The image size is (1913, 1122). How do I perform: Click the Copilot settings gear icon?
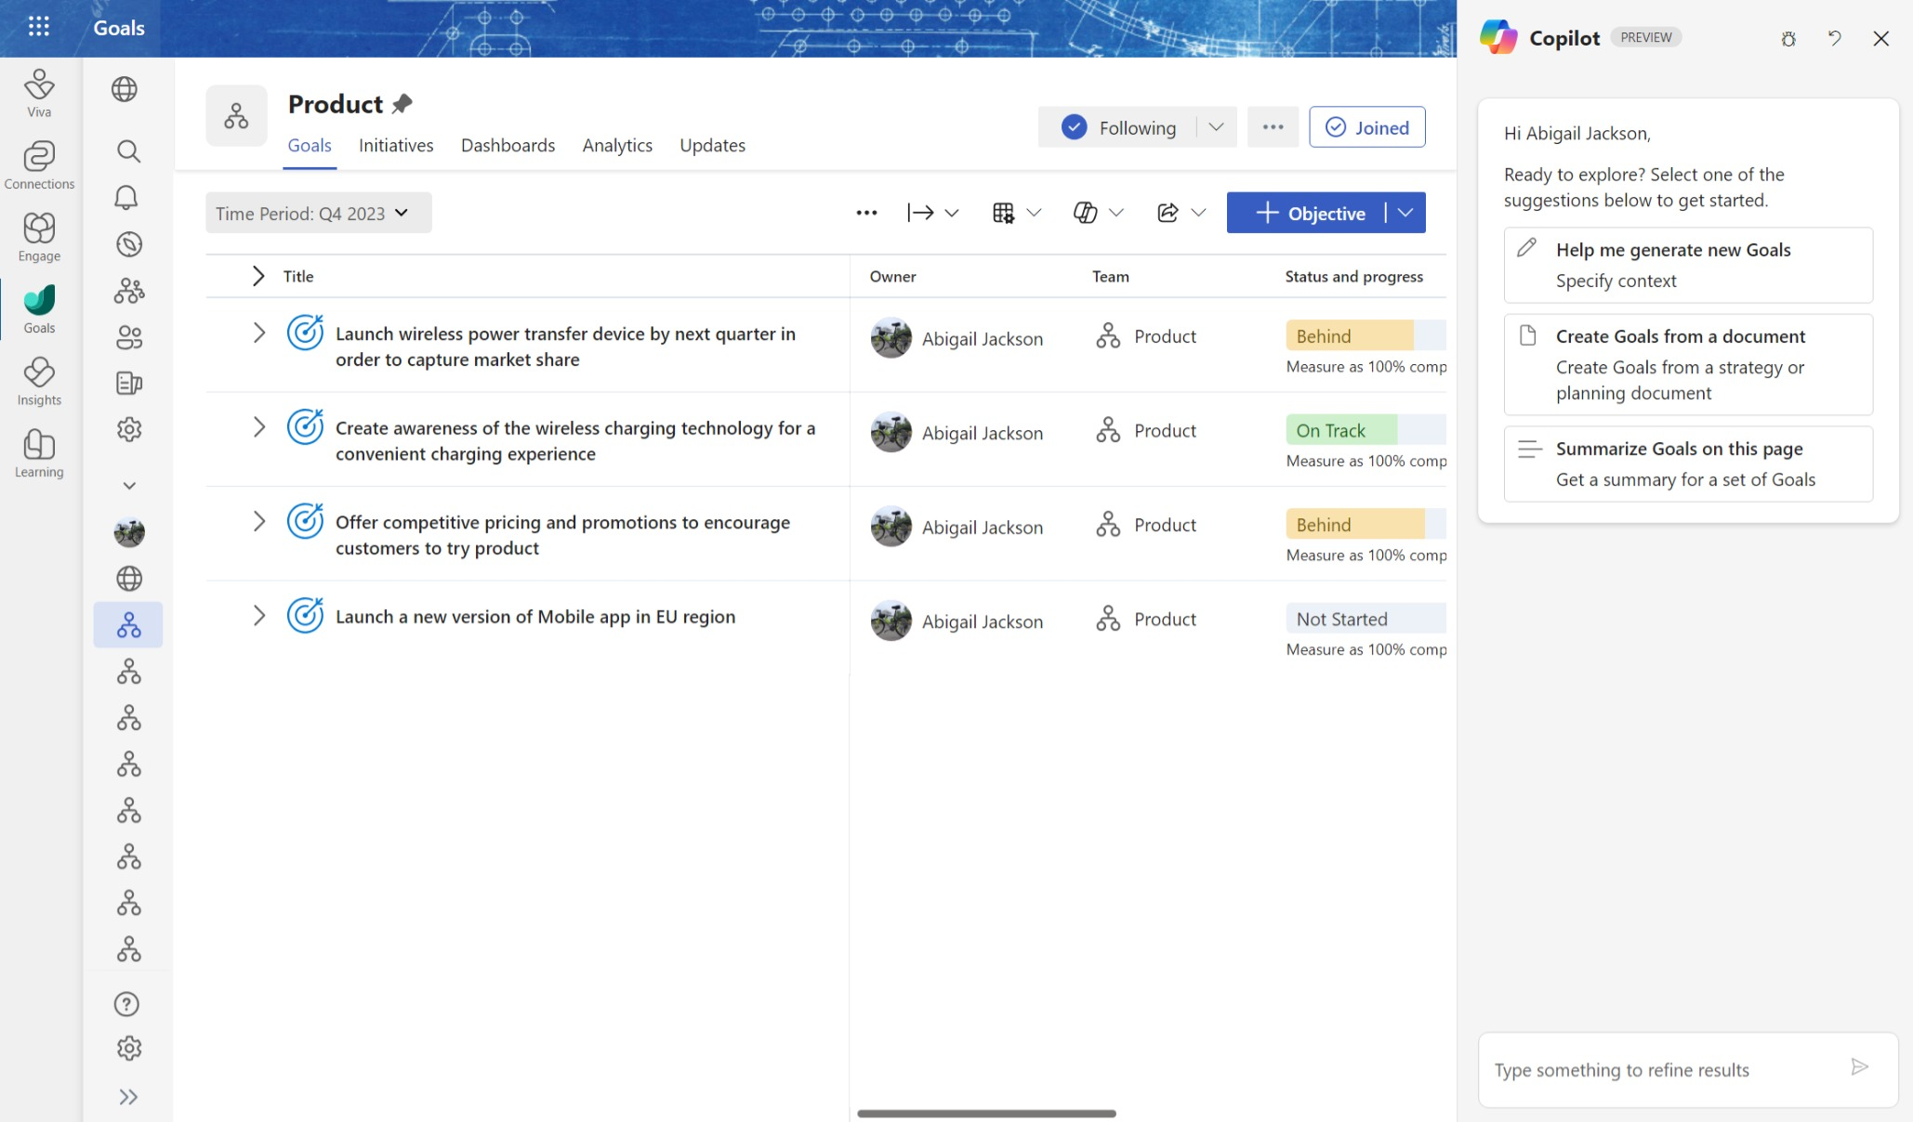tap(1788, 37)
